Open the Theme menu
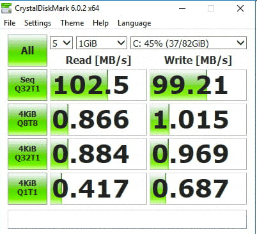257x234 pixels. pyautogui.click(x=72, y=23)
